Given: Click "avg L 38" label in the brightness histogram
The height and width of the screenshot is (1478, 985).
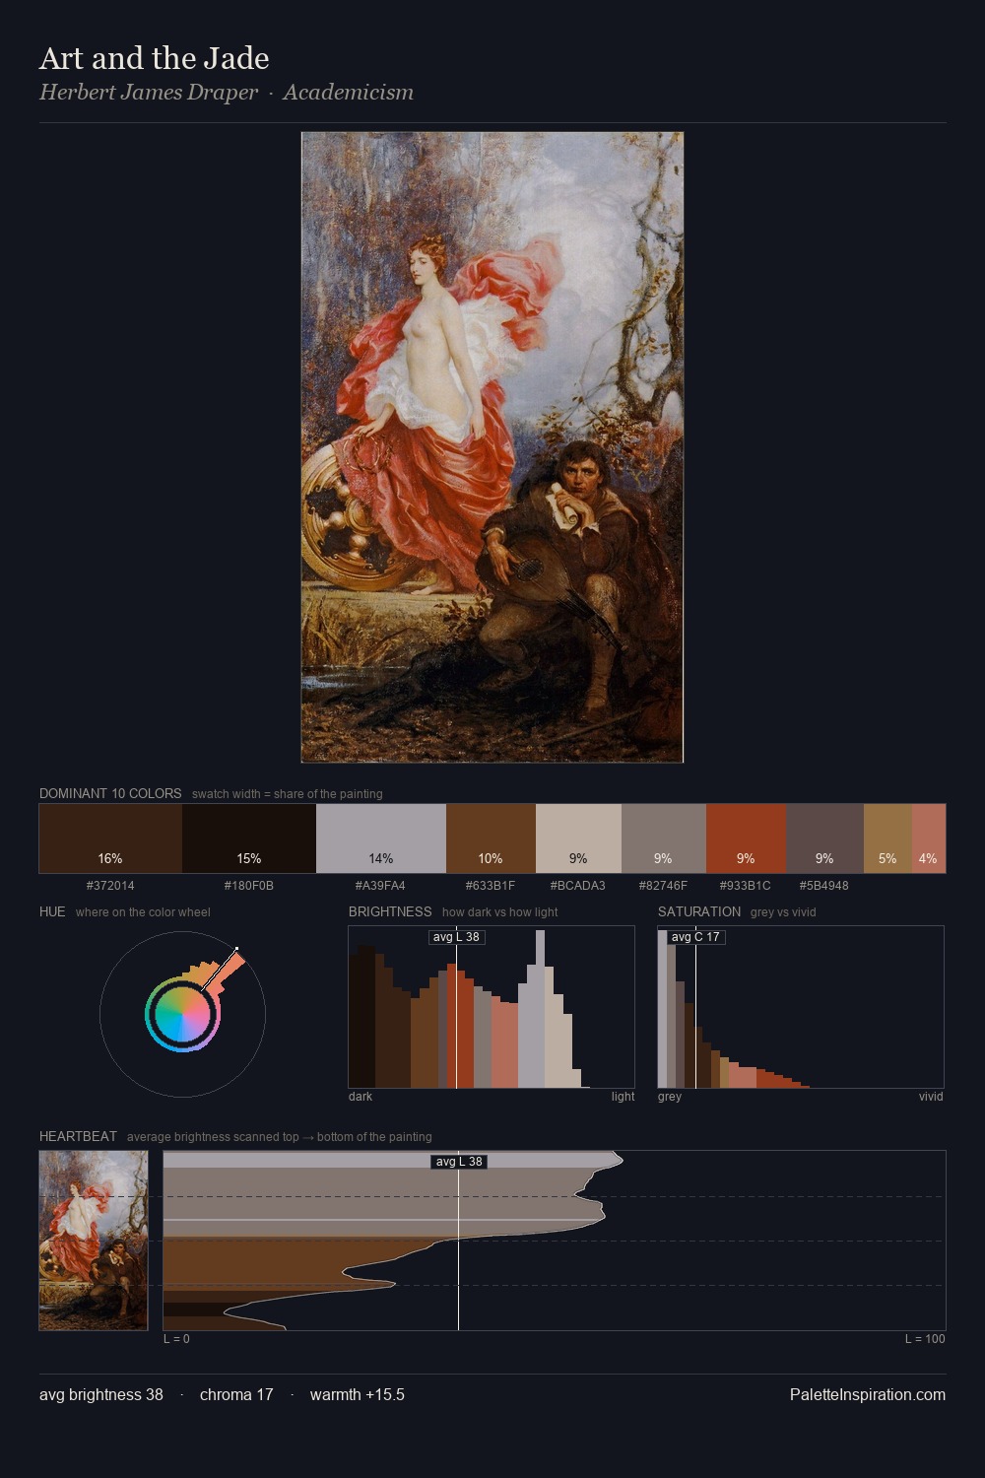Looking at the screenshot, I should (x=456, y=937).
